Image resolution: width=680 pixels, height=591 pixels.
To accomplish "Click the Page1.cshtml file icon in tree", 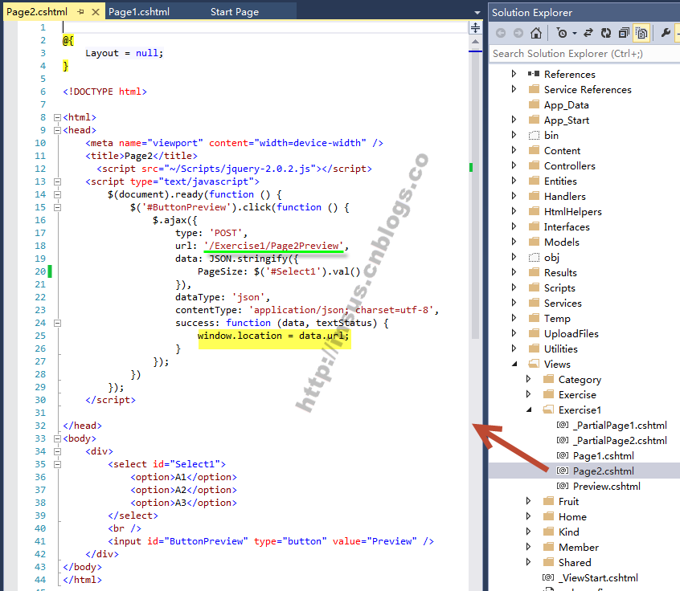I will click(563, 455).
